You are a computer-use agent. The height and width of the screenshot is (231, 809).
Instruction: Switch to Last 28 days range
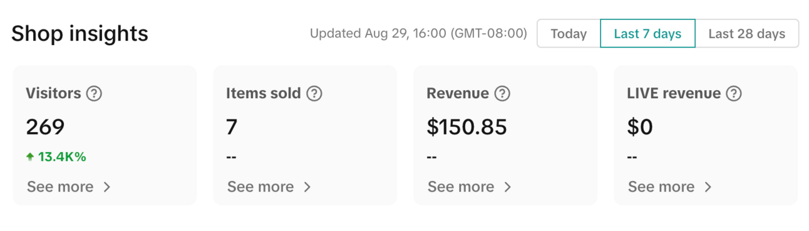tap(747, 34)
